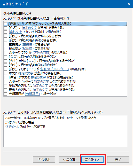Proceed with 次へ(N) > button
The height and width of the screenshot is (166, 133).
coord(92,160)
